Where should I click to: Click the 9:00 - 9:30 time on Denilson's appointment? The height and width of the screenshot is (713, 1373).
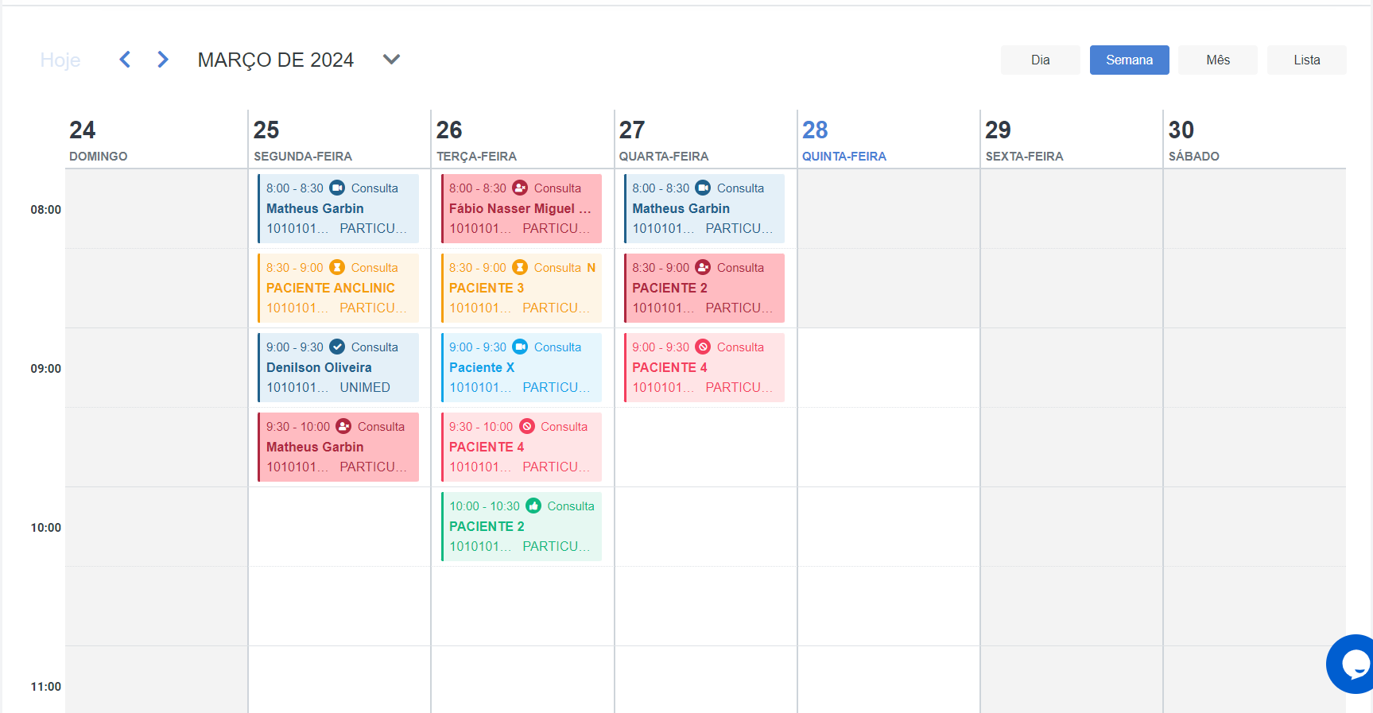tap(295, 347)
